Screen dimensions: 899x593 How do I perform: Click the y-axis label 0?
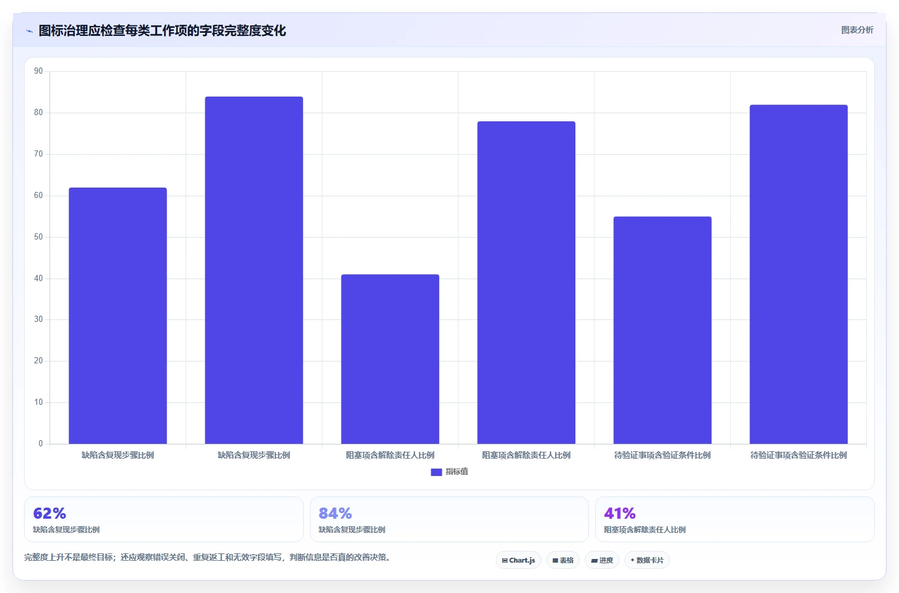coord(41,444)
